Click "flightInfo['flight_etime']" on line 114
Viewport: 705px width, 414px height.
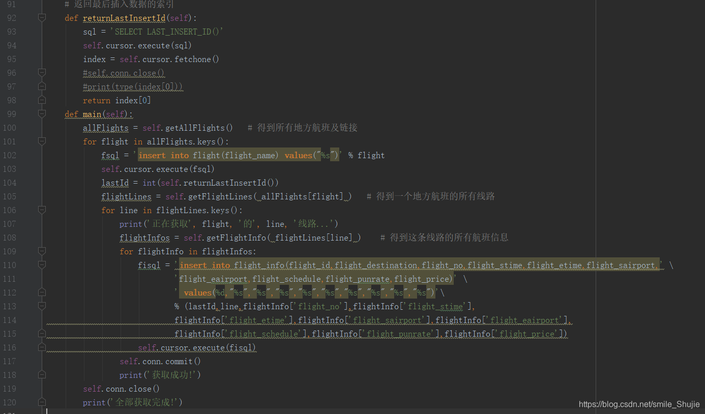click(234, 320)
